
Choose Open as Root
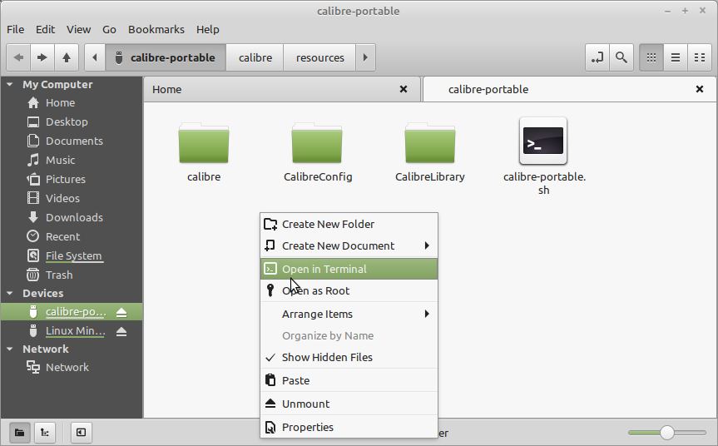coord(349,290)
